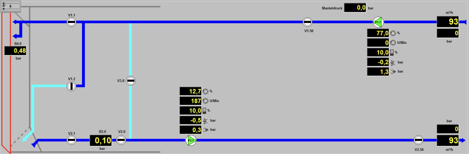Select pump P1.1 green symbol
Screen dimensions: 469x154
click(x=378, y=22)
